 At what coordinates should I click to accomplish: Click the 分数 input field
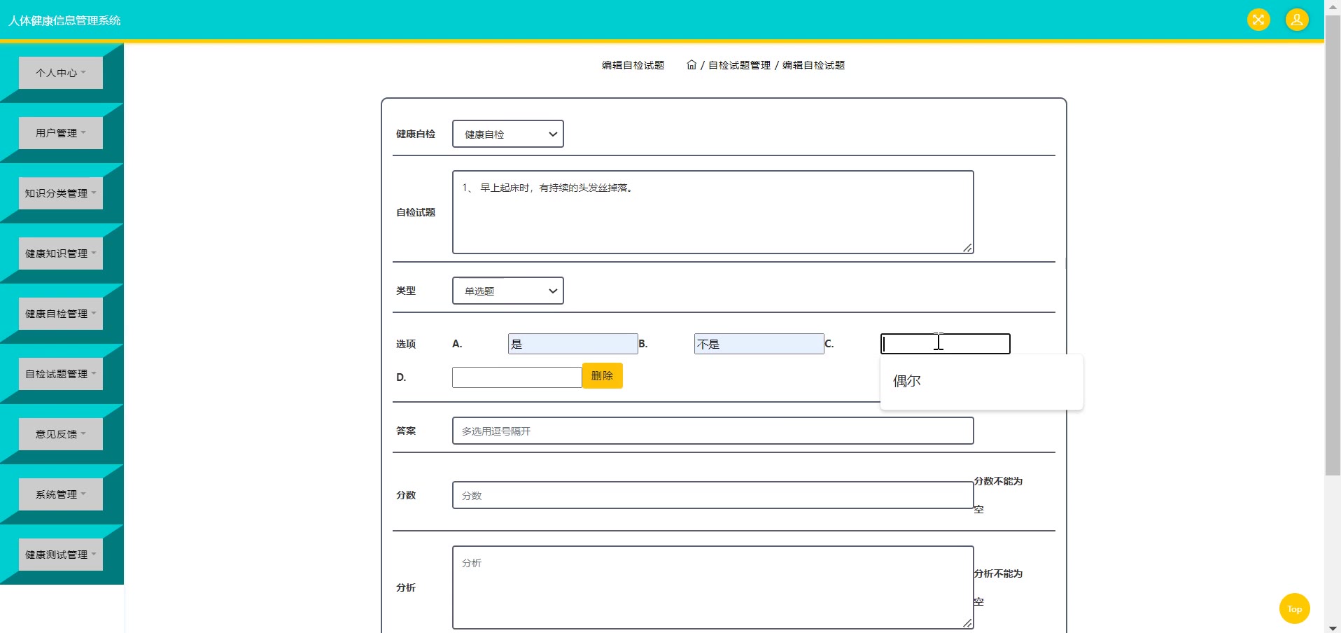click(x=712, y=495)
